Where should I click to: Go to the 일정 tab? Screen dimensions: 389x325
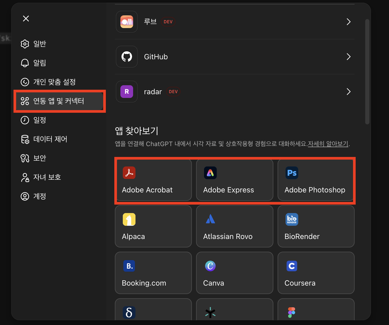click(60, 120)
